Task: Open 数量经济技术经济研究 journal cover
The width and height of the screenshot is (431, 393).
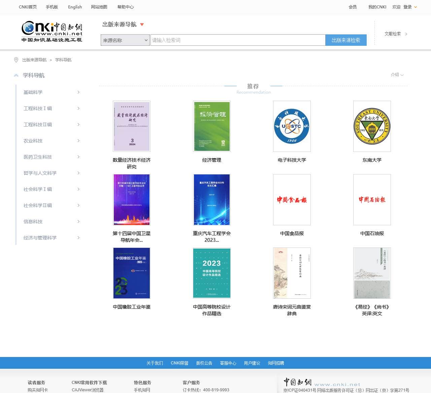Action: click(x=132, y=126)
